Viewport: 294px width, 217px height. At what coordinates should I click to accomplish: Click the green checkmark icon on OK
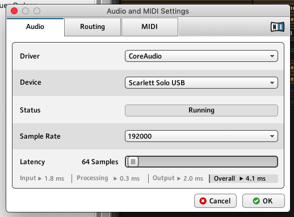click(256, 201)
